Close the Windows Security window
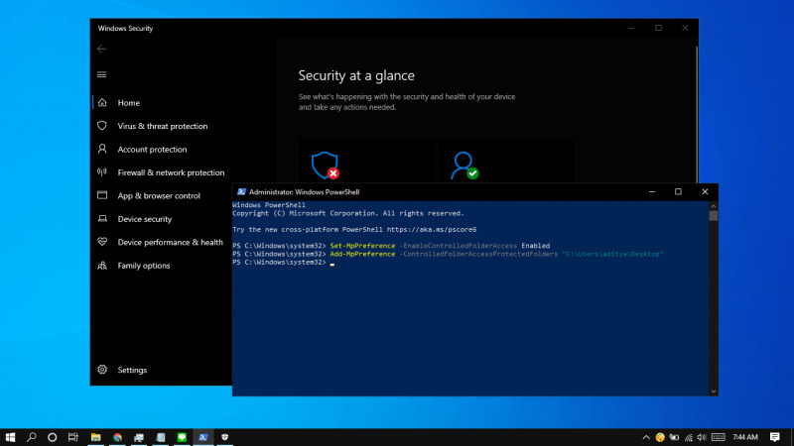This screenshot has height=446, width=794. tap(685, 28)
